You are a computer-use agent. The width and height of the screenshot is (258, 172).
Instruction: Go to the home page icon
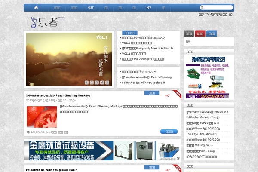point(36,8)
